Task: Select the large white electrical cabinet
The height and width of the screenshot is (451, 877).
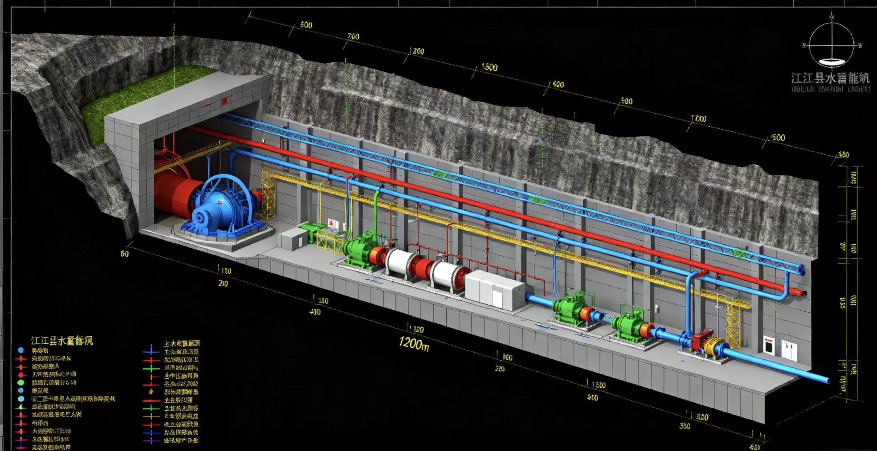Action: [494, 292]
